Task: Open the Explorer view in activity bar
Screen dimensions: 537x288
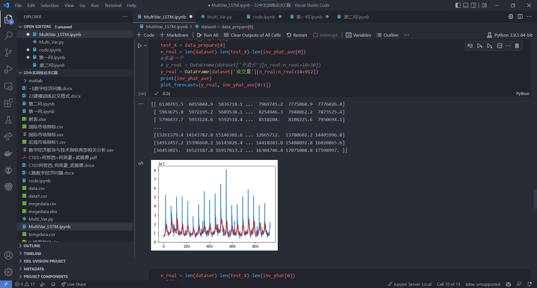Action: (8, 19)
